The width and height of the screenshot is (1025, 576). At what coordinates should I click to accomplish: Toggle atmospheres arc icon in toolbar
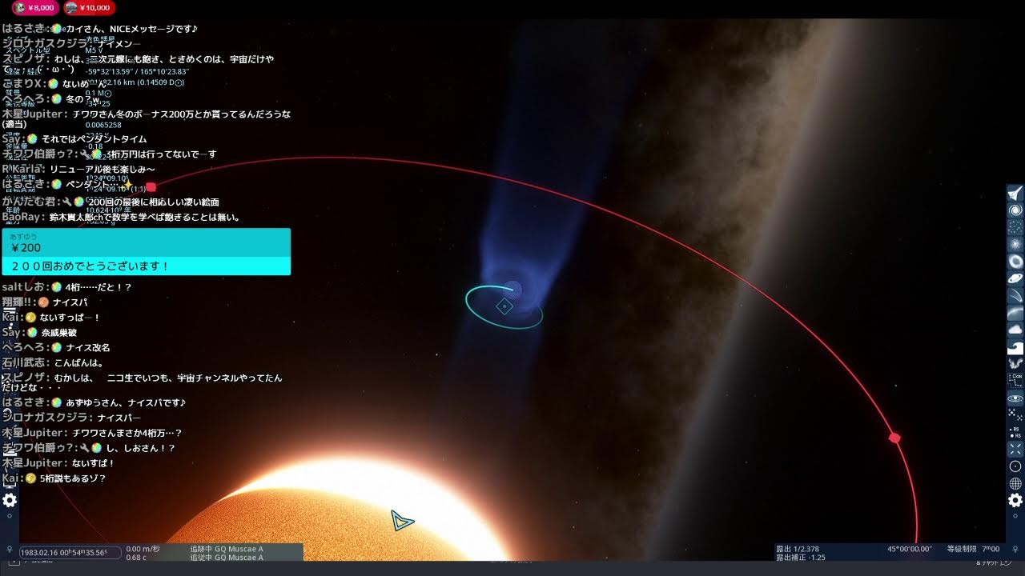point(1015,312)
